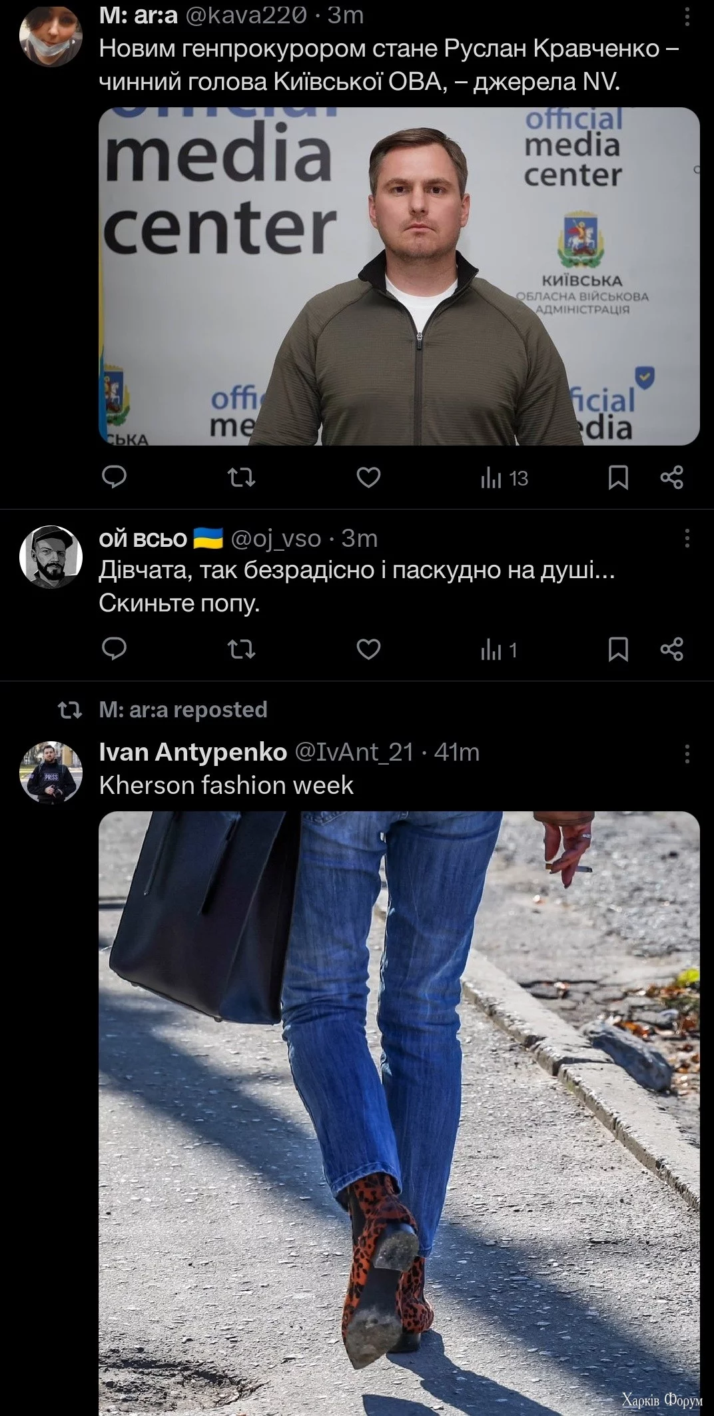Share the oj_vso tweet

click(x=671, y=649)
